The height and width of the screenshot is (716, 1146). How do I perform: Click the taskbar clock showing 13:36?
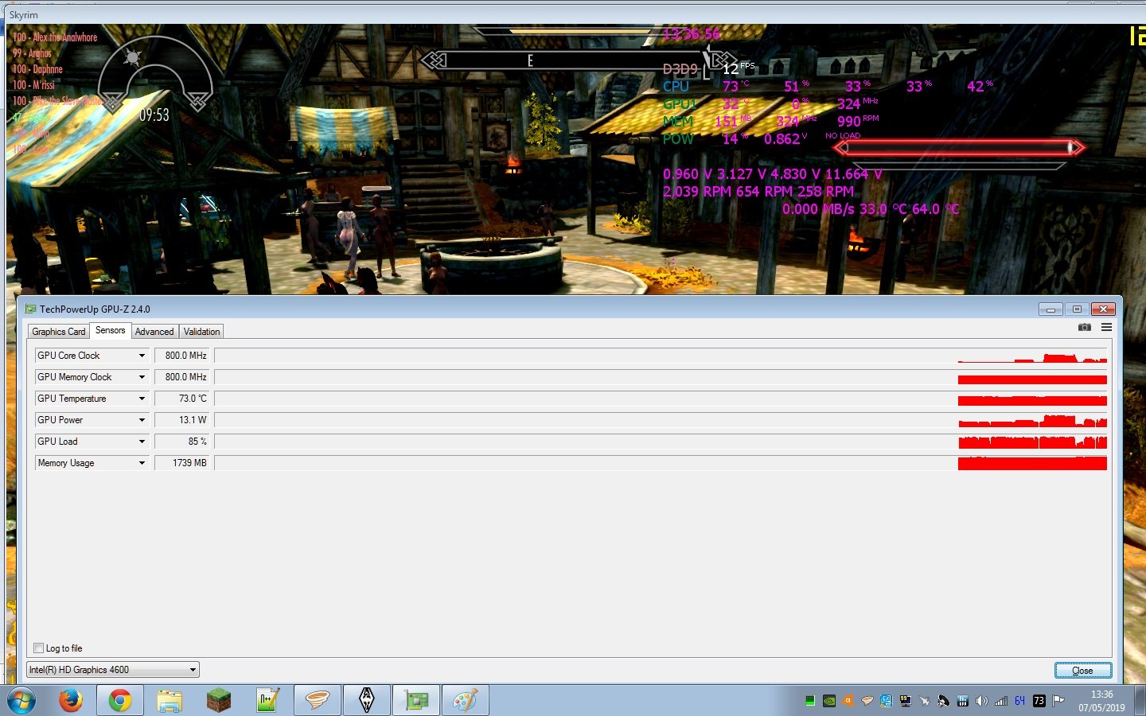[x=1101, y=701]
